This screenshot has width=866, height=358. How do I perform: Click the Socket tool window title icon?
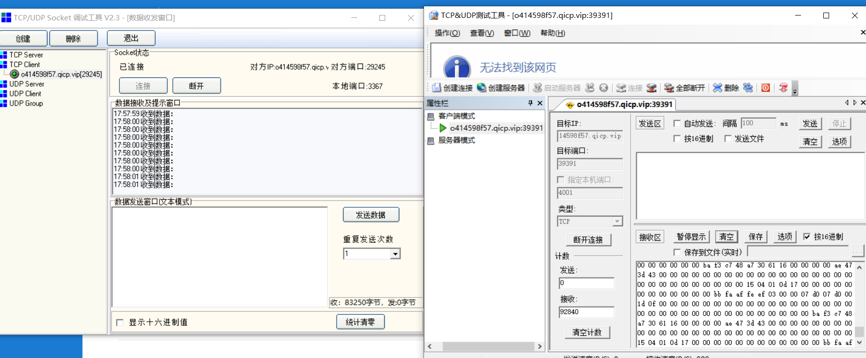click(6, 18)
